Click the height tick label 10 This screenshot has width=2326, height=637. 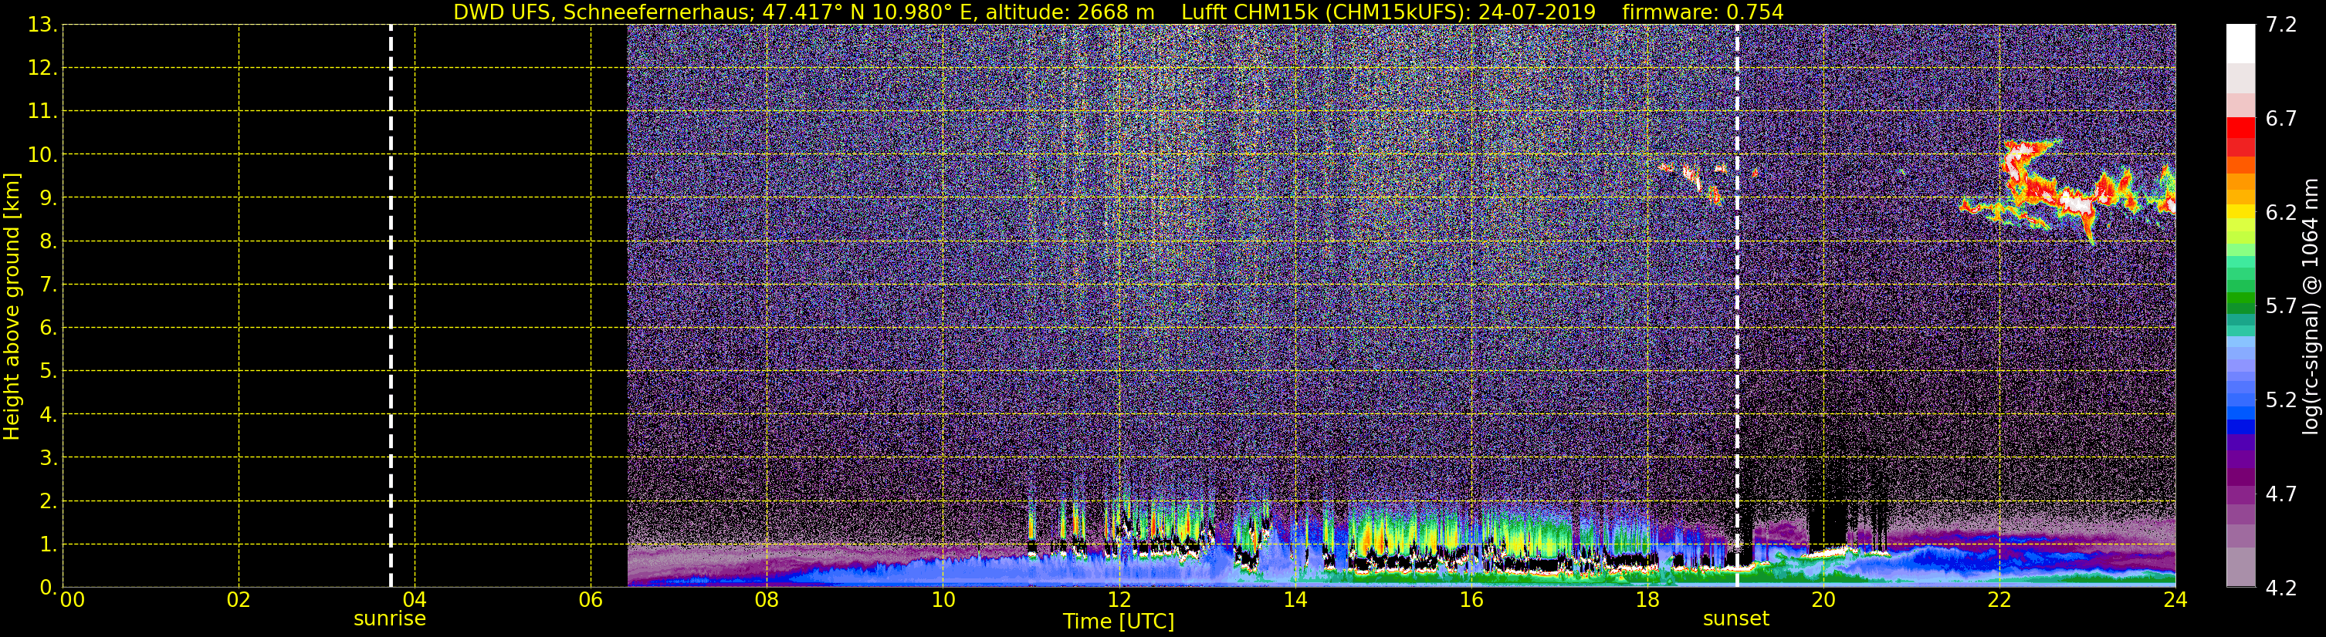click(x=42, y=155)
